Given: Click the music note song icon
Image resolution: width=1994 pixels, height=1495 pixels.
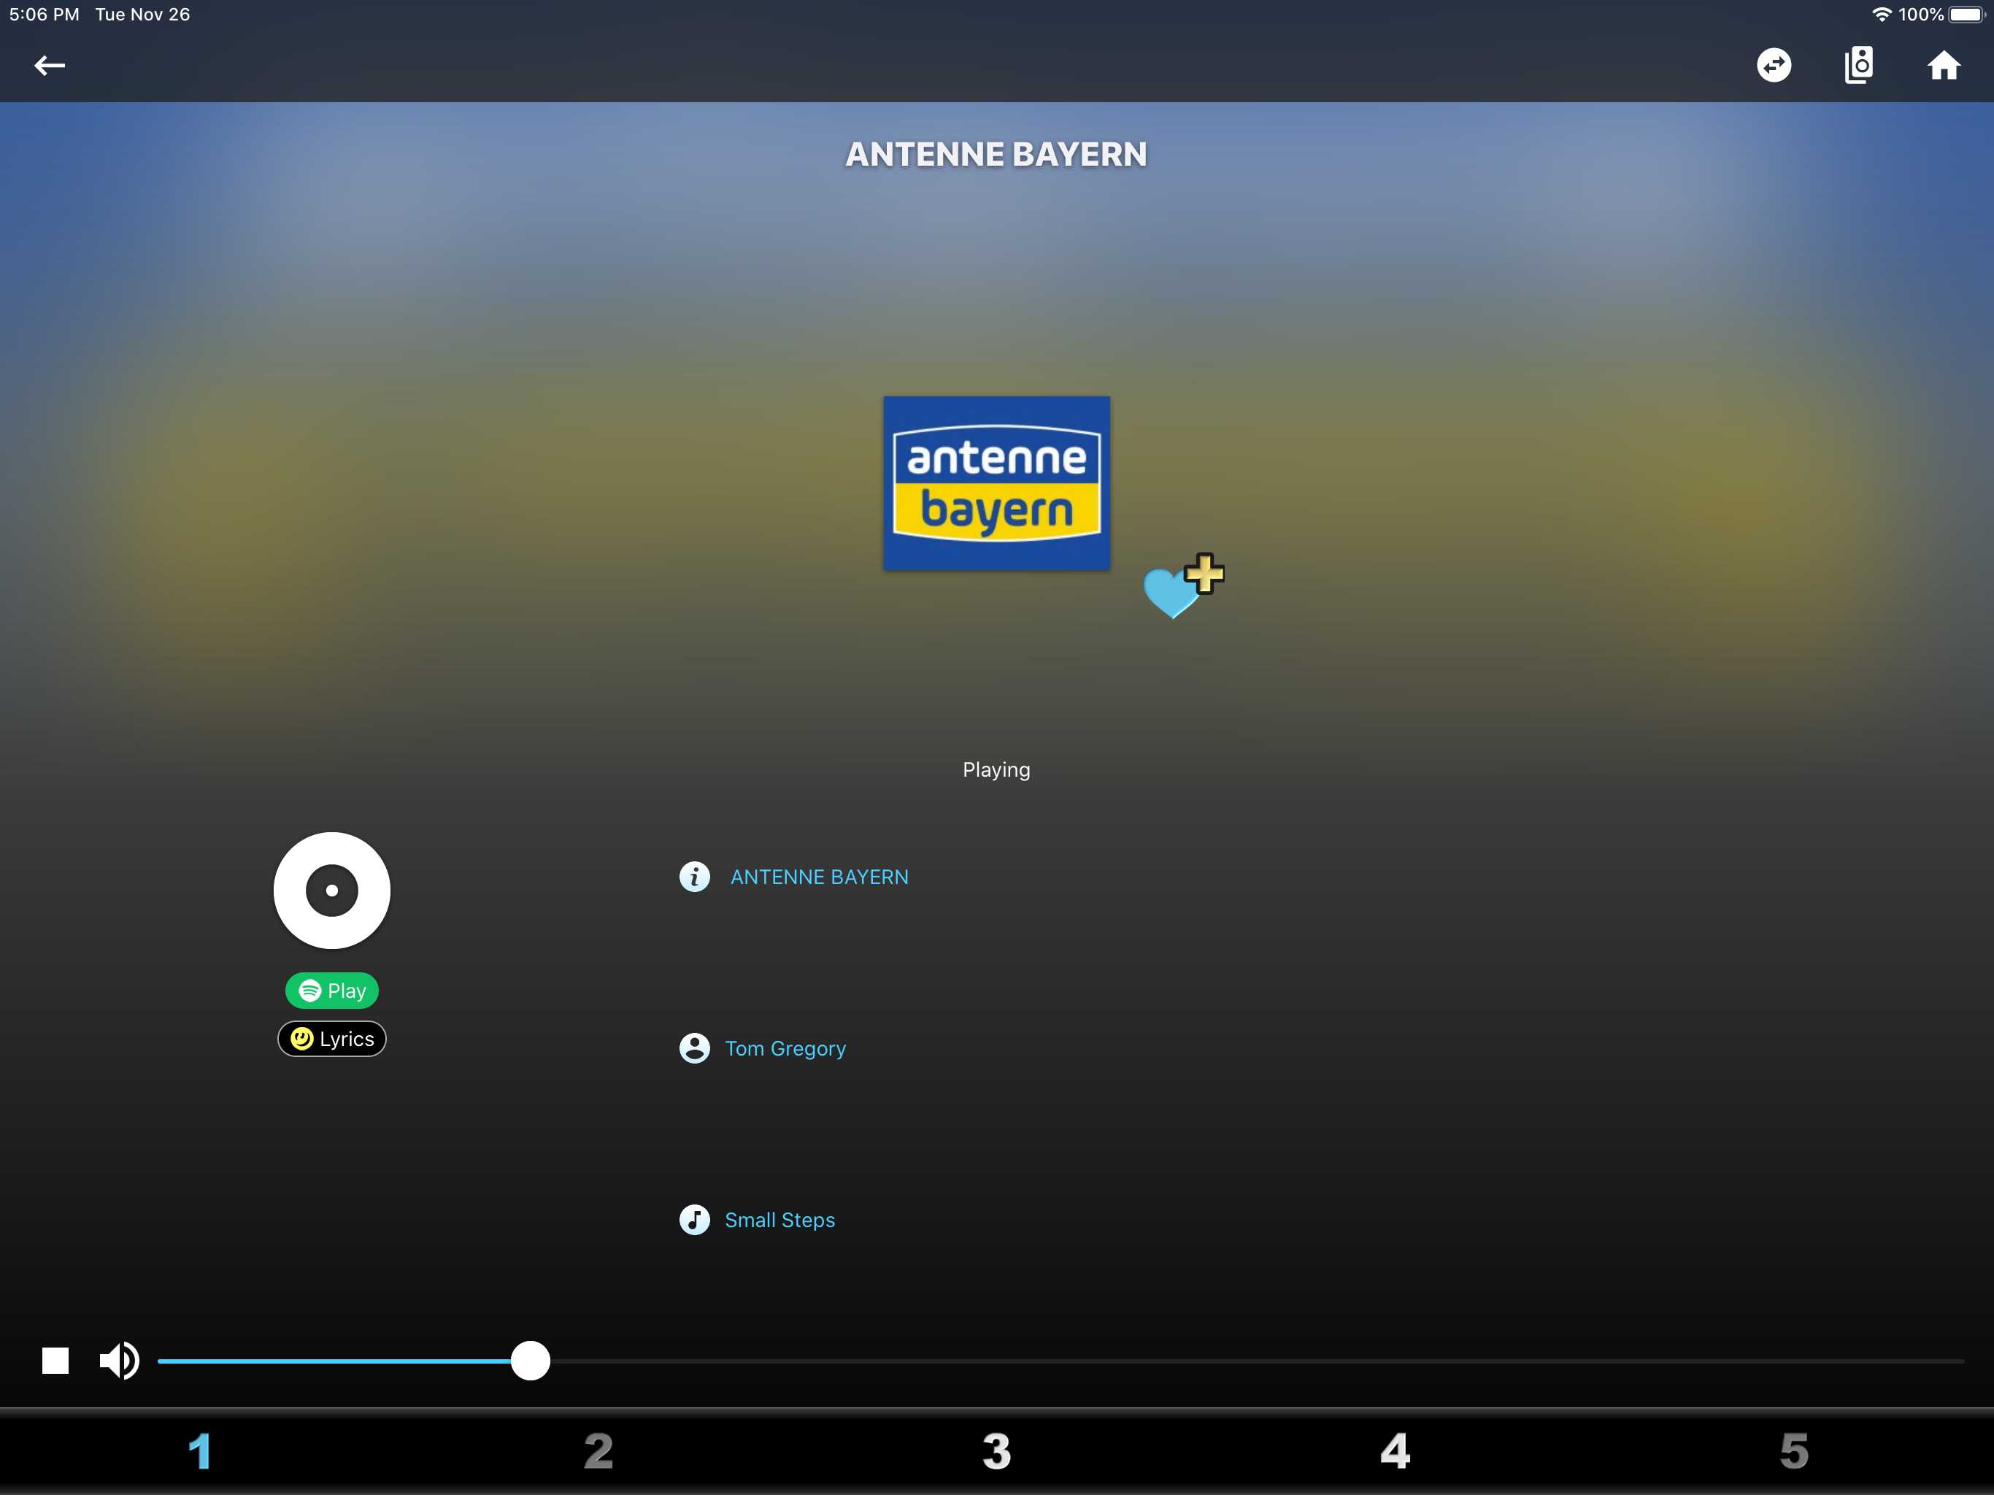Looking at the screenshot, I should pos(694,1219).
